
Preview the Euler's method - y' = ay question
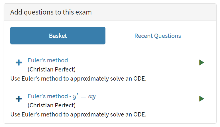pyautogui.click(x=201, y=99)
